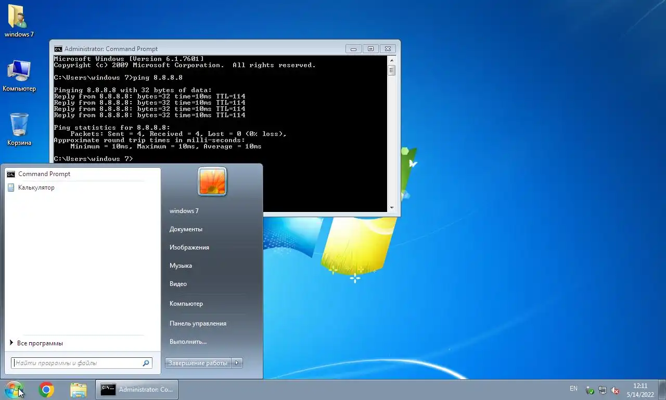The width and height of the screenshot is (666, 400).
Task: Click the user account picture in Start menu
Action: click(212, 181)
